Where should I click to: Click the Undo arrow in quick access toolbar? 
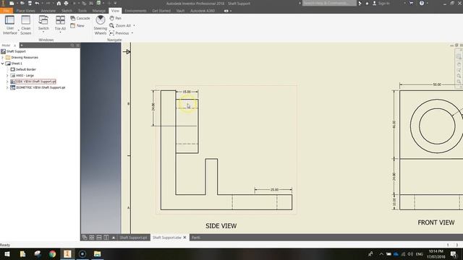point(37,3)
